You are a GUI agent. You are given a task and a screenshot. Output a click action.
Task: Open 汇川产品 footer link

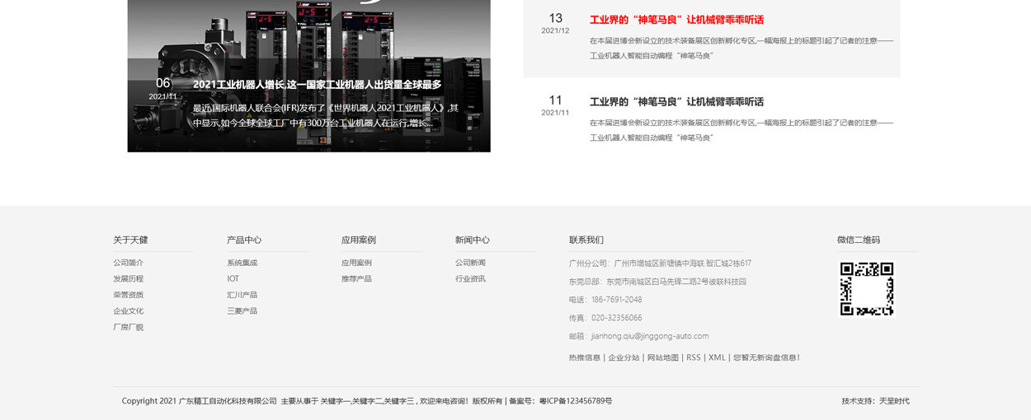[242, 295]
